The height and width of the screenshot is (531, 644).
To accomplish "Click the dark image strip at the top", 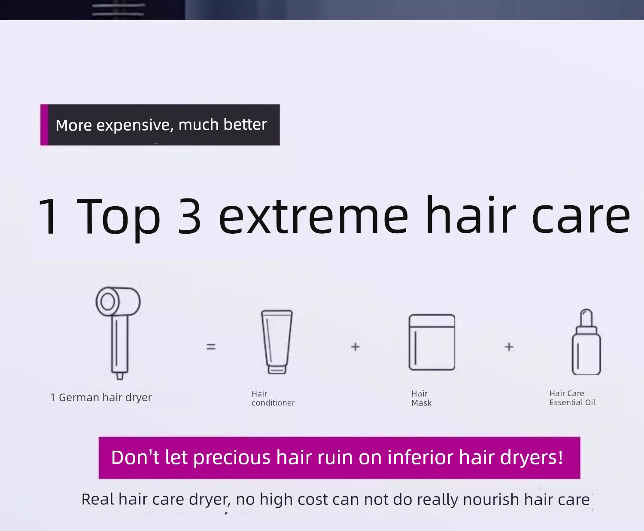I will click(322, 9).
